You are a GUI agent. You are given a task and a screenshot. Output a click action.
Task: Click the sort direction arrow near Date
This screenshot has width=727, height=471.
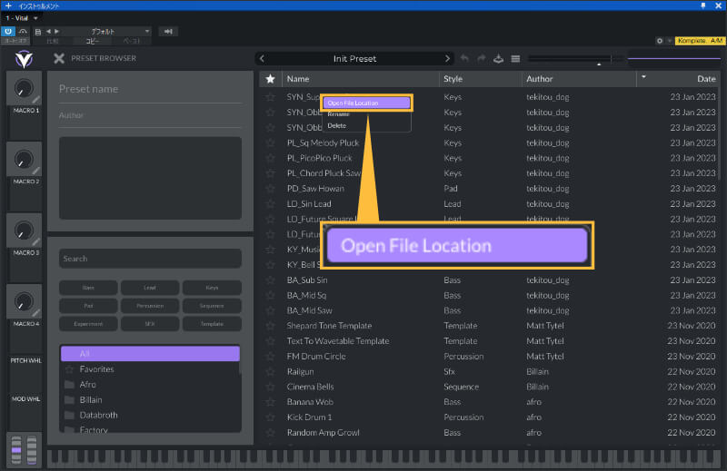coord(643,77)
